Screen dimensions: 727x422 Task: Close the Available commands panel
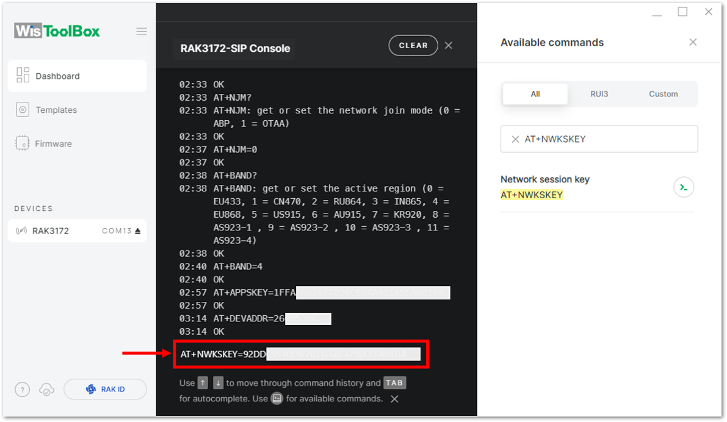pos(693,42)
